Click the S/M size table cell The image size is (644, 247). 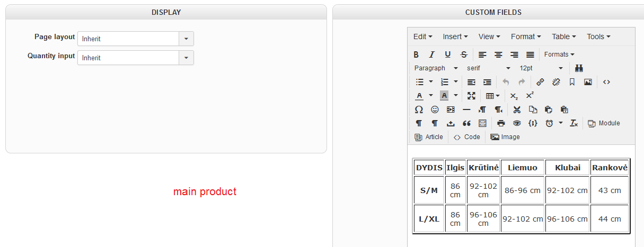click(x=429, y=190)
